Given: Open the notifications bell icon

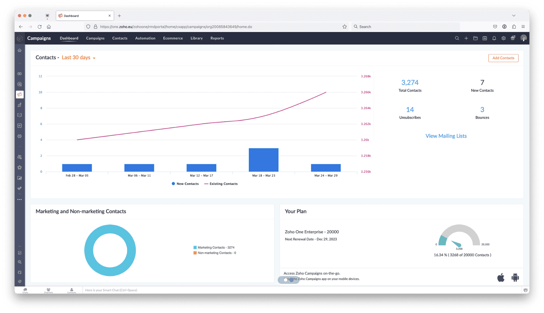Looking at the screenshot, I should coord(494,38).
